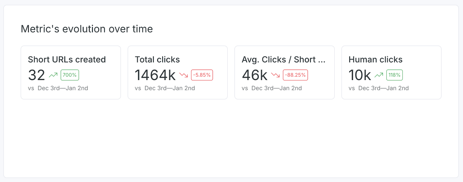This screenshot has width=463, height=182.
Task: Click the red -88.25% change badge
Action: pos(295,75)
